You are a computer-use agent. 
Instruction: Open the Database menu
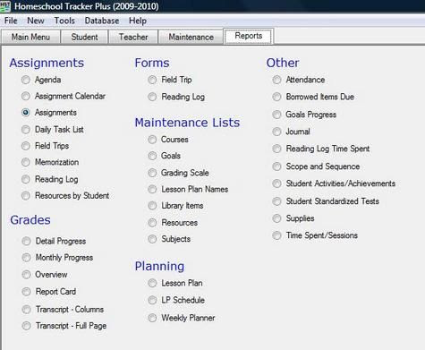tap(102, 21)
